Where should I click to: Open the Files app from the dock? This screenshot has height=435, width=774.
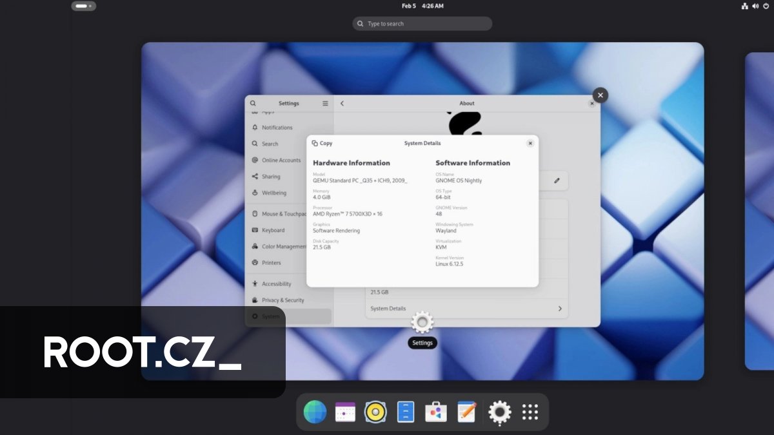(x=405, y=411)
